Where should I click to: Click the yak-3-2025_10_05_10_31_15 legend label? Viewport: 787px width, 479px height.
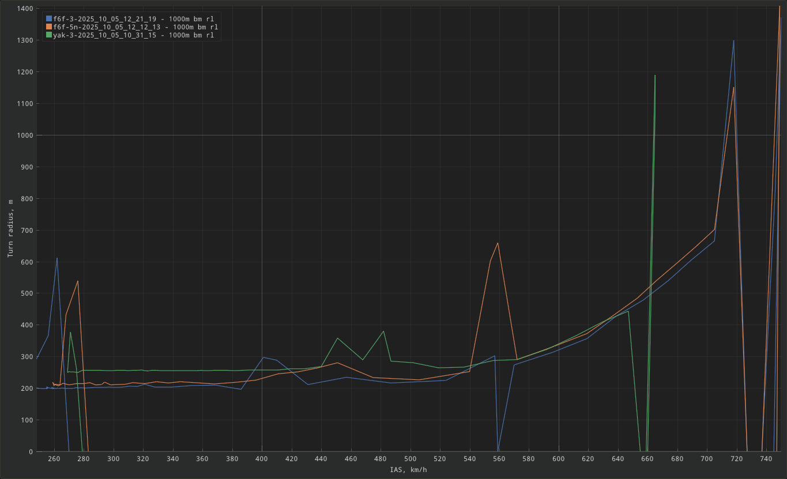click(x=133, y=35)
